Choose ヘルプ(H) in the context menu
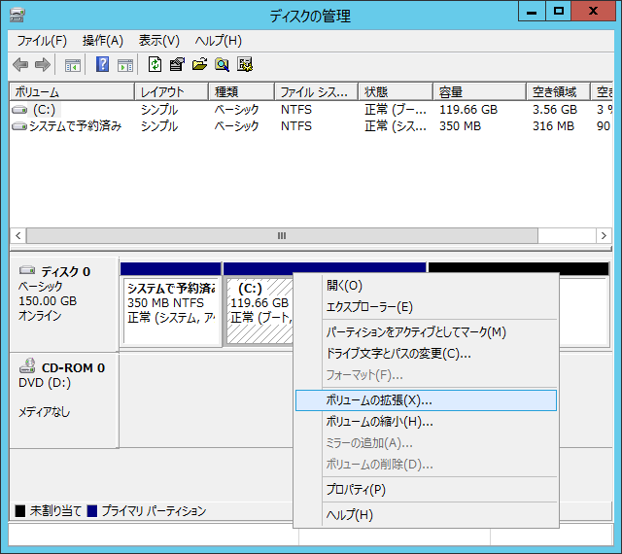This screenshot has height=554, width=622. pyautogui.click(x=426, y=515)
